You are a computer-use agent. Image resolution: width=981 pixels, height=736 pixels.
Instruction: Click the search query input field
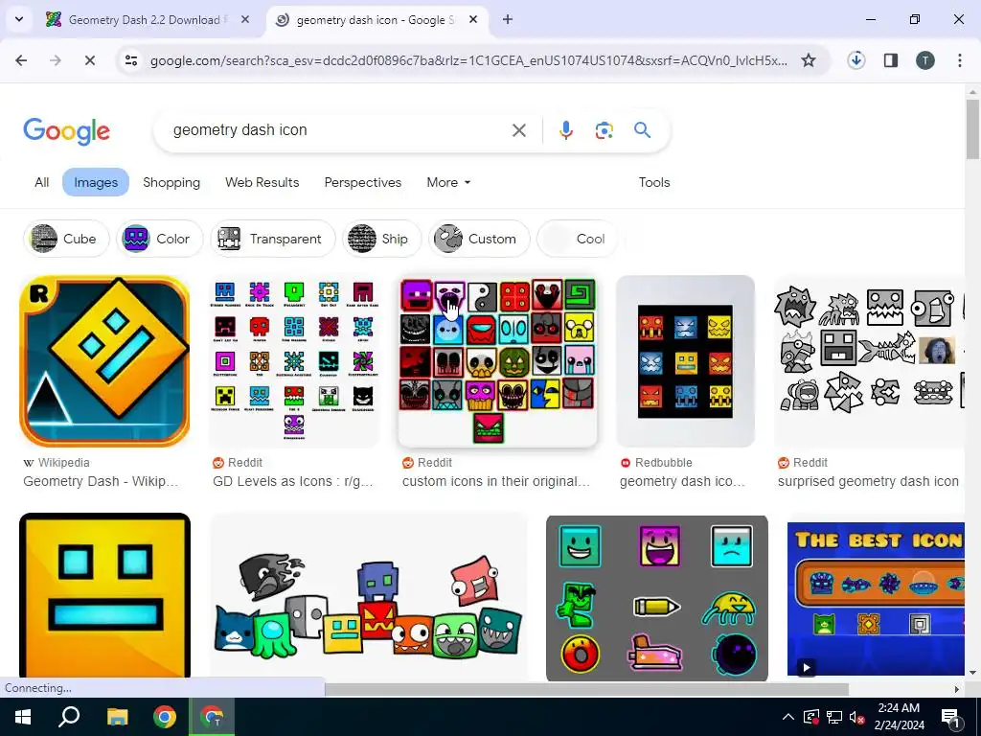point(338,130)
